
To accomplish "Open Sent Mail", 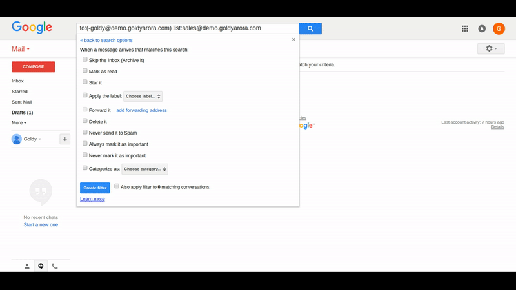I will [22, 102].
